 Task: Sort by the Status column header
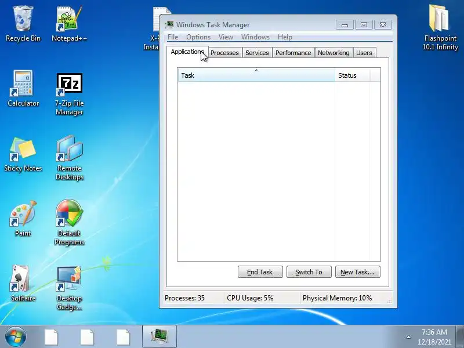[352, 75]
